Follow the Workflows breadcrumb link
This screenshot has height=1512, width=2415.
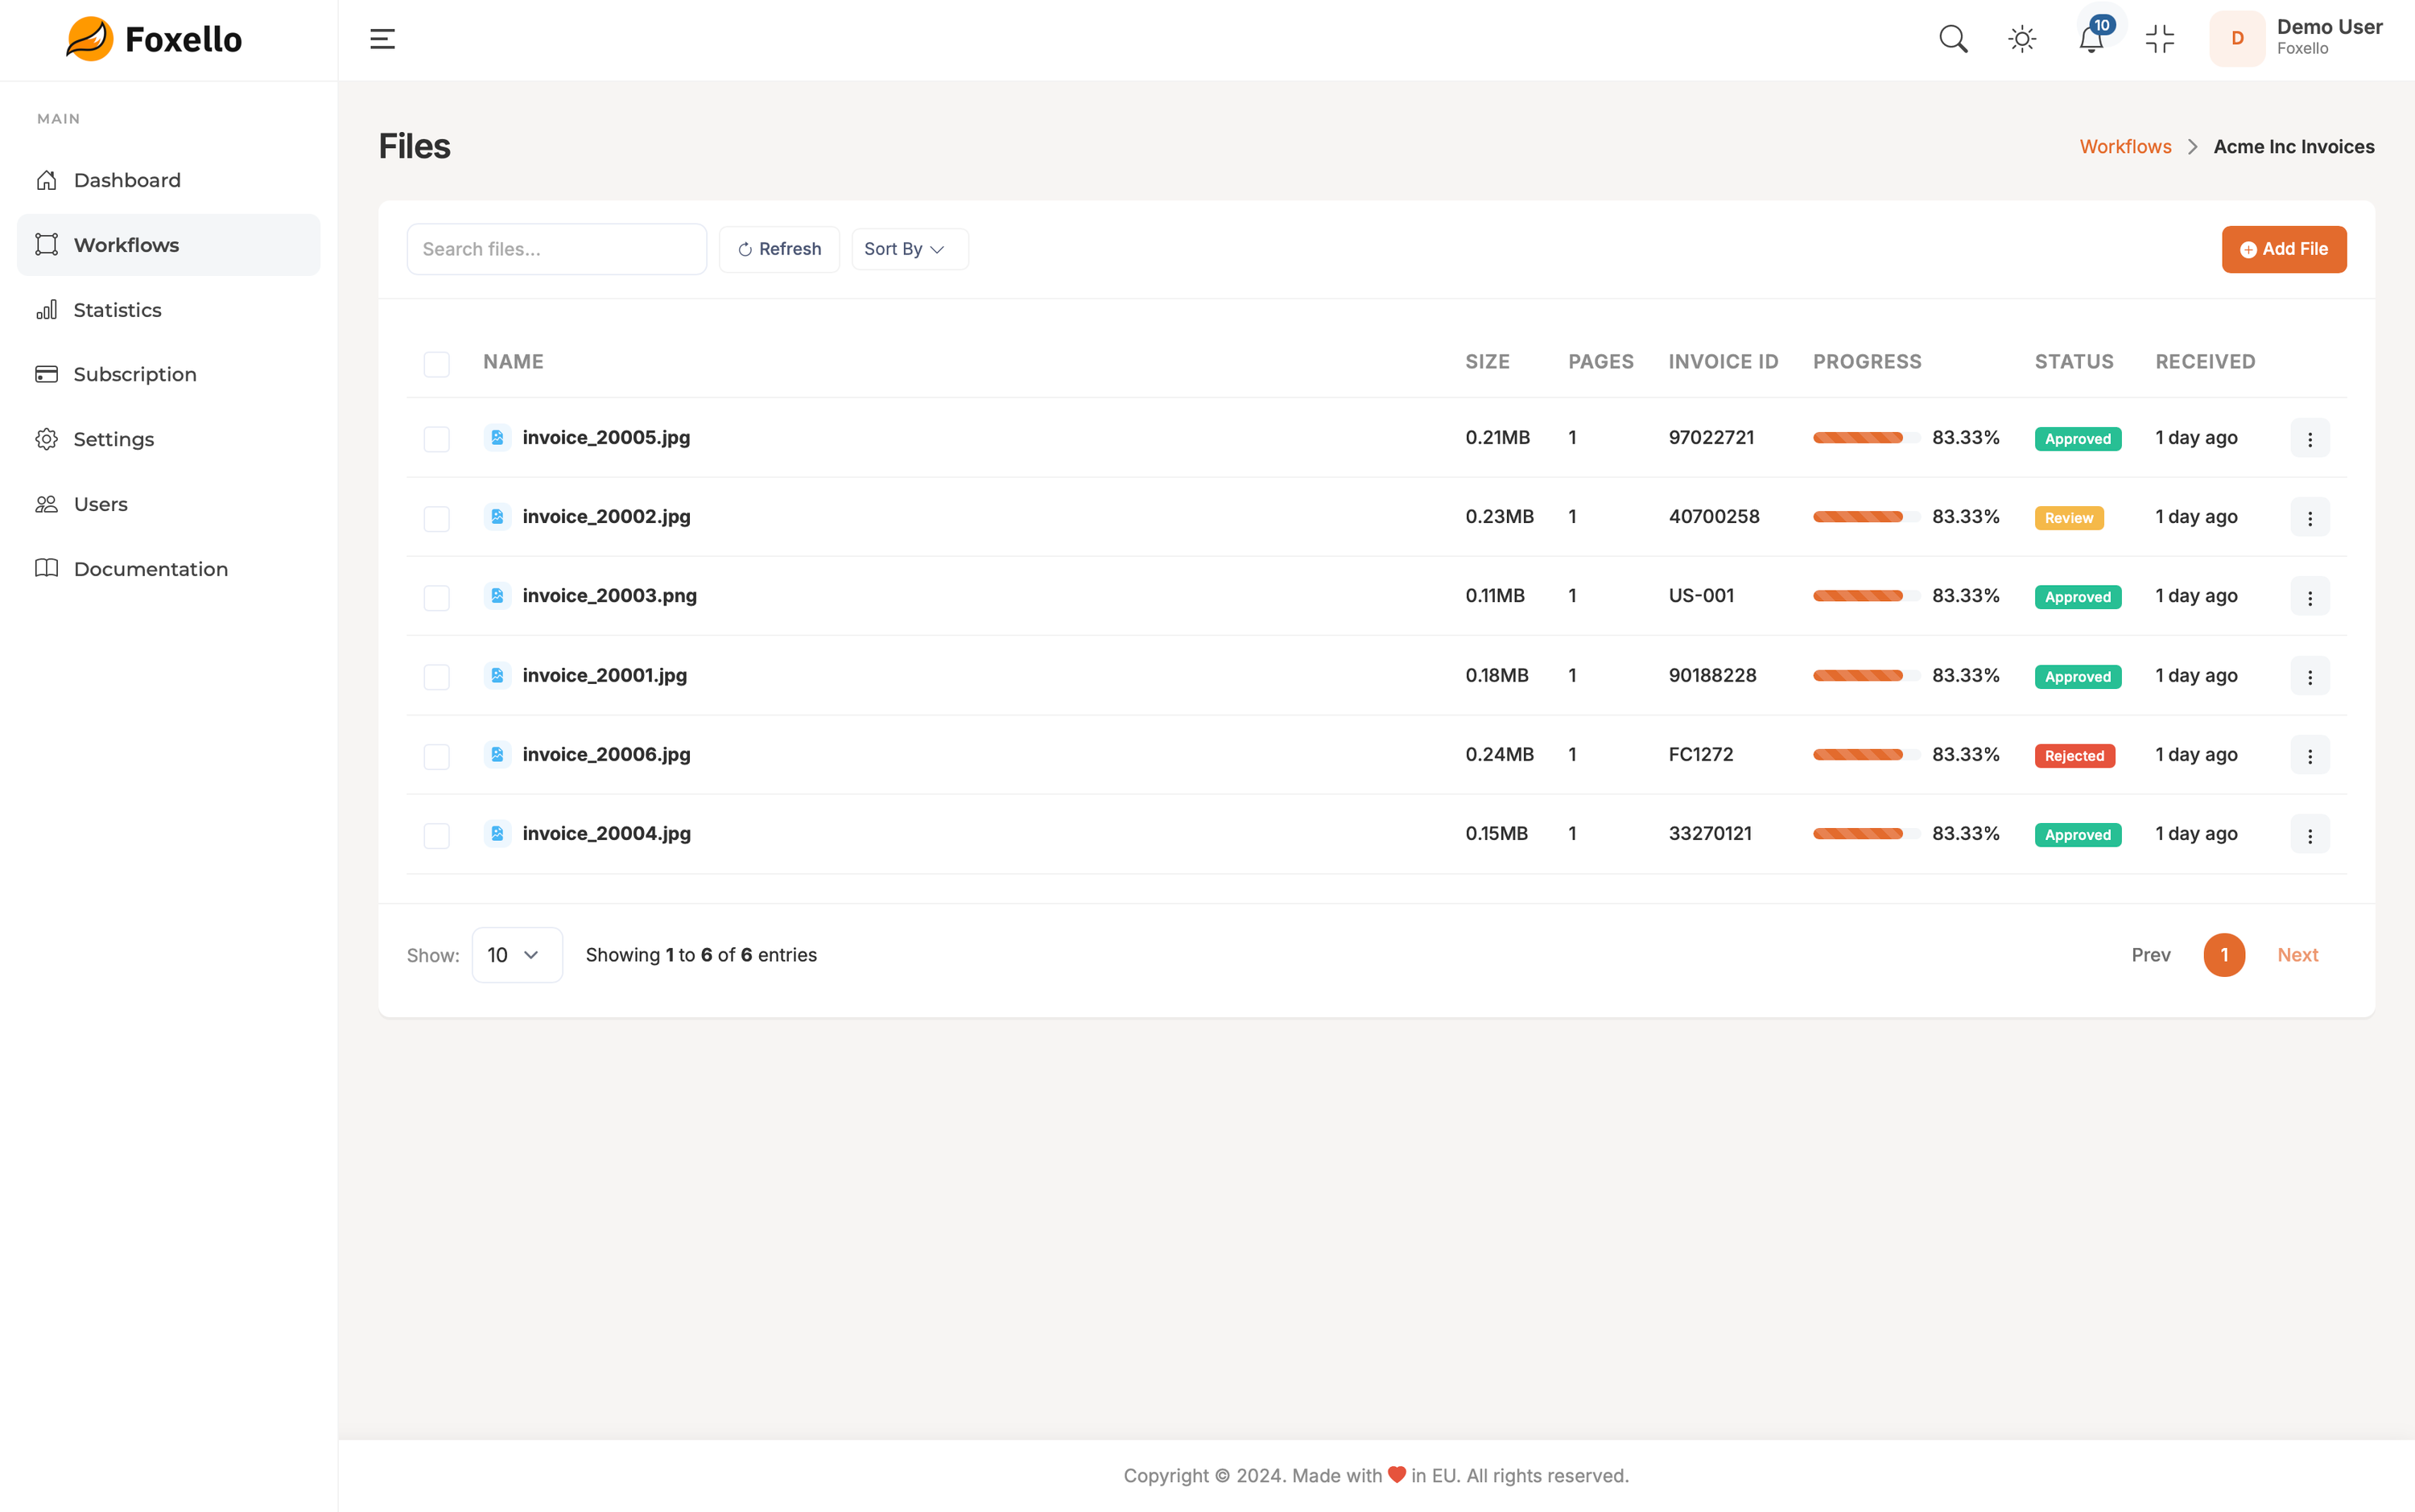tap(2125, 147)
